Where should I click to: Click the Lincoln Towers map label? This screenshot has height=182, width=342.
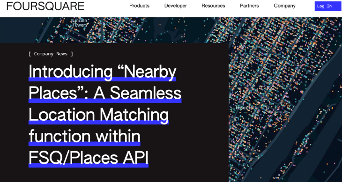[80, 23]
